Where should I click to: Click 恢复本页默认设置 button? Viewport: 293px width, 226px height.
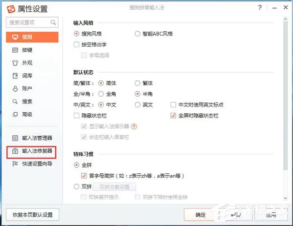[x=33, y=215]
